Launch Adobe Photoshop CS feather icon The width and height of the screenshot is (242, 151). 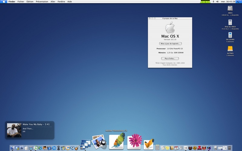(x=116, y=141)
